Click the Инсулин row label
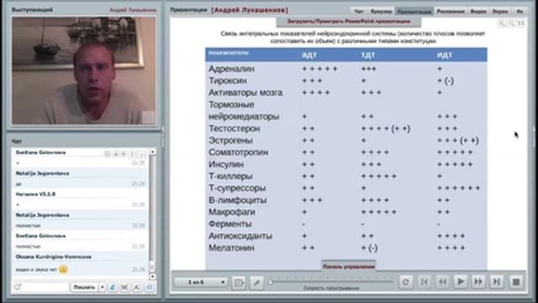This screenshot has height=303, width=538. 226,164
